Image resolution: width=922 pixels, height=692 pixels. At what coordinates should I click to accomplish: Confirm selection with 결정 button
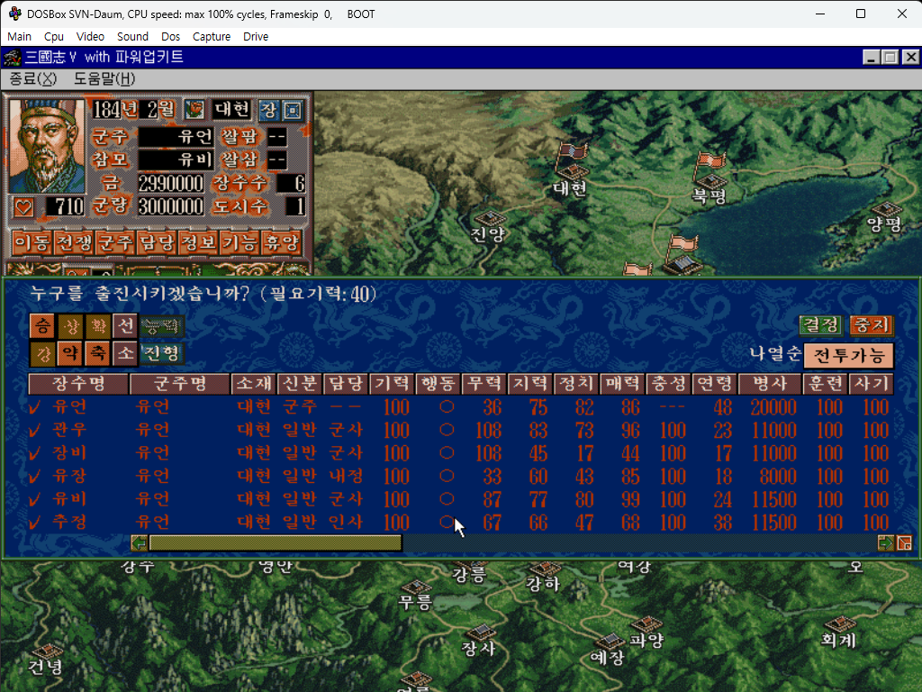point(821,324)
